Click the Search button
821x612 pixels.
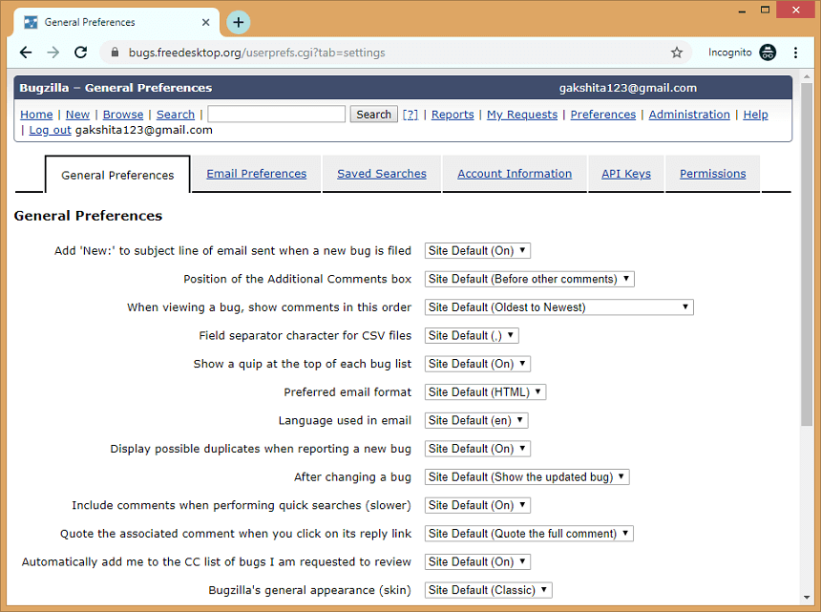(374, 115)
